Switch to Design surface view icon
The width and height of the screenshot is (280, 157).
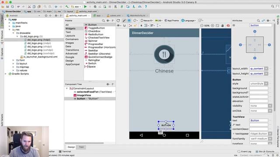tap(124, 20)
